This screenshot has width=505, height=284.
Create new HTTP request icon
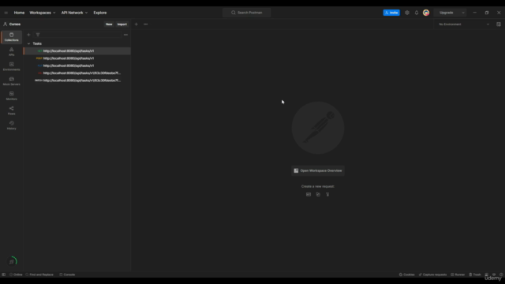(309, 195)
